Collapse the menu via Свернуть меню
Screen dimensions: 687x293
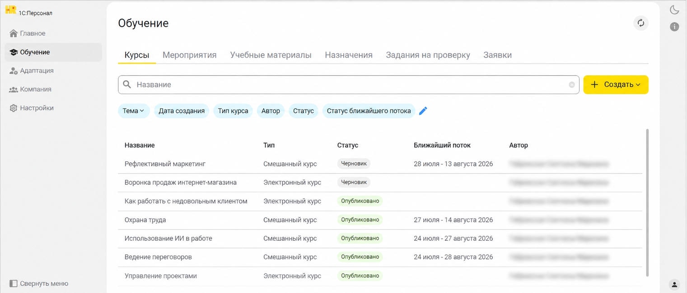(39, 284)
